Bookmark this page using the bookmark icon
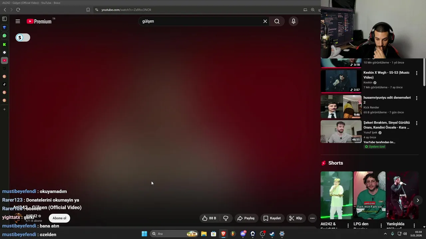Screen dimensions: 426x239 tap(88, 10)
